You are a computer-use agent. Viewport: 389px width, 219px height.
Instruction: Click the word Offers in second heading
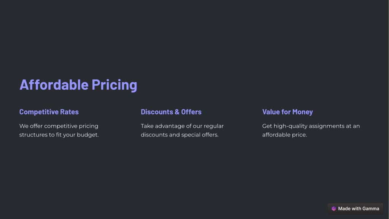click(191, 112)
